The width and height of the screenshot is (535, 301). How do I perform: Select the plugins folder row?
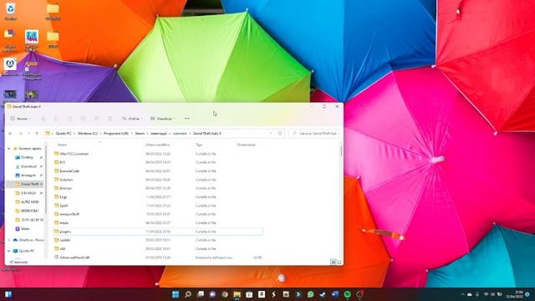coord(158,232)
